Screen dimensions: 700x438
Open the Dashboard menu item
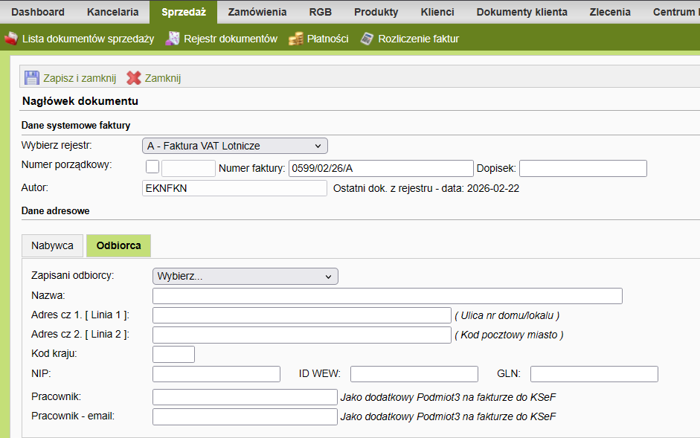[x=38, y=12]
